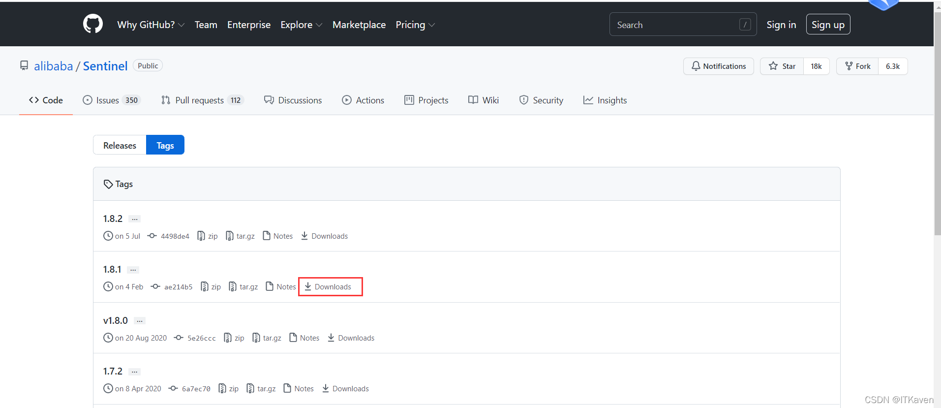Switch to the Discussions tab

[293, 100]
